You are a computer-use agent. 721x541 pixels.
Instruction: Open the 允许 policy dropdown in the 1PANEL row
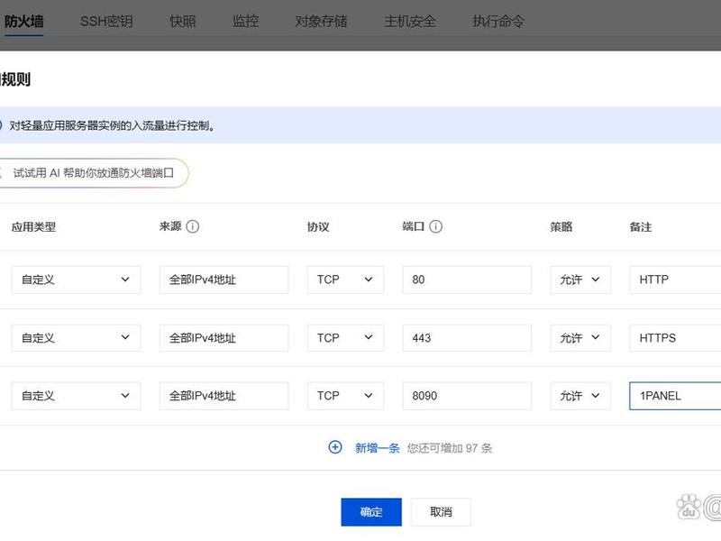coord(580,396)
